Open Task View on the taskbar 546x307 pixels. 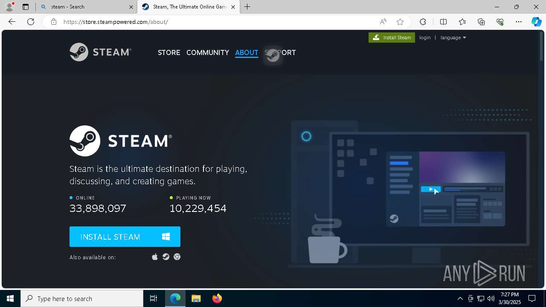(x=154, y=298)
